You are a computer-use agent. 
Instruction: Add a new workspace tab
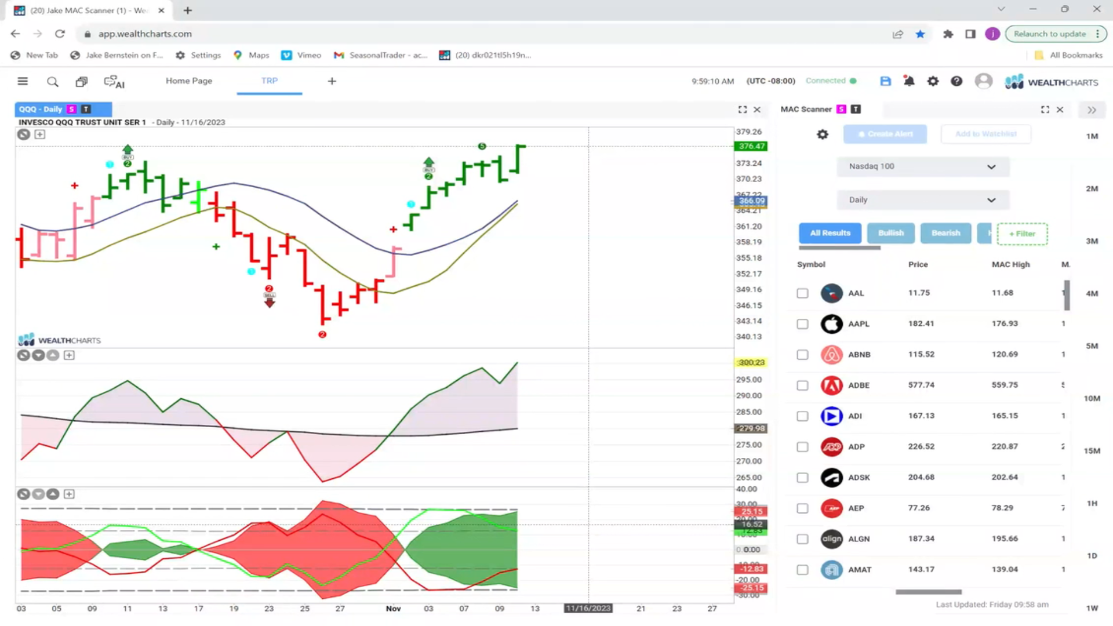click(x=332, y=81)
